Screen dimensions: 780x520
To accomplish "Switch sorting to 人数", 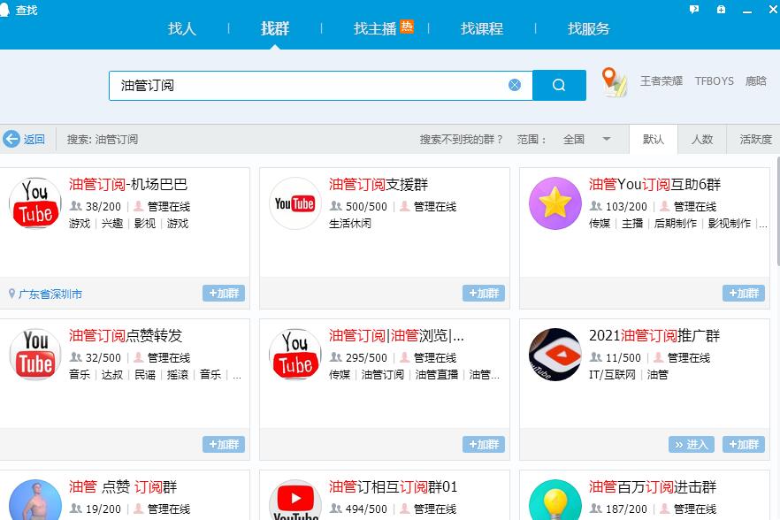I will click(702, 139).
